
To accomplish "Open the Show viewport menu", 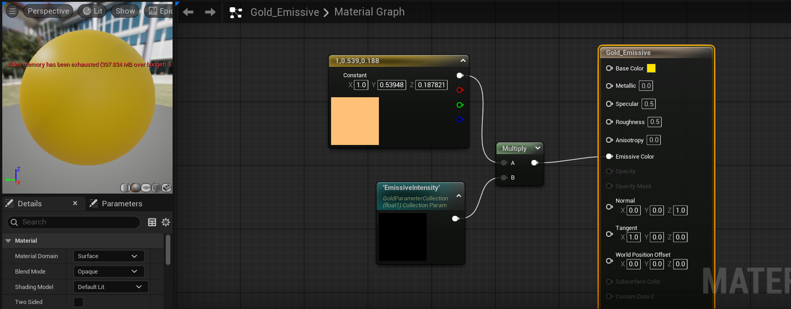I will [125, 11].
